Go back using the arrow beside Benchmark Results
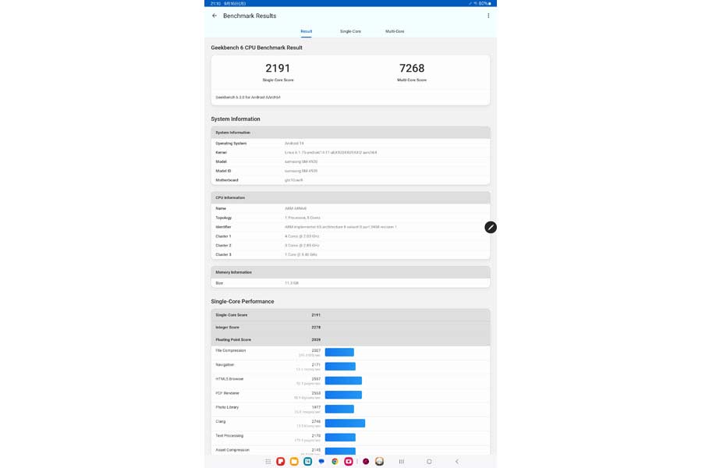Image resolution: width=702 pixels, height=468 pixels. 214,16
